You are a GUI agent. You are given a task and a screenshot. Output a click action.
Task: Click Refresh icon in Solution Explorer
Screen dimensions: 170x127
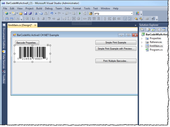tap(153, 29)
